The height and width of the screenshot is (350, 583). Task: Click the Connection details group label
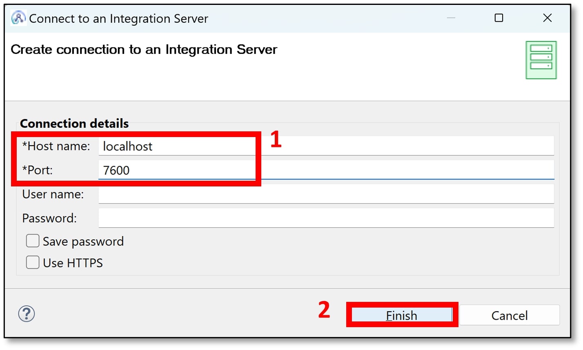[x=74, y=123]
